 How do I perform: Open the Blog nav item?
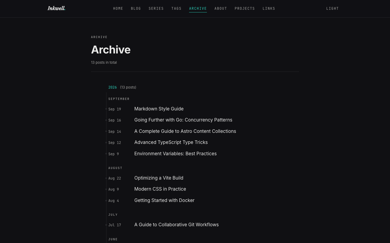(x=136, y=9)
